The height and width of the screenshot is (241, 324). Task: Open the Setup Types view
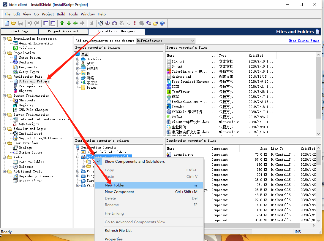point(29,72)
